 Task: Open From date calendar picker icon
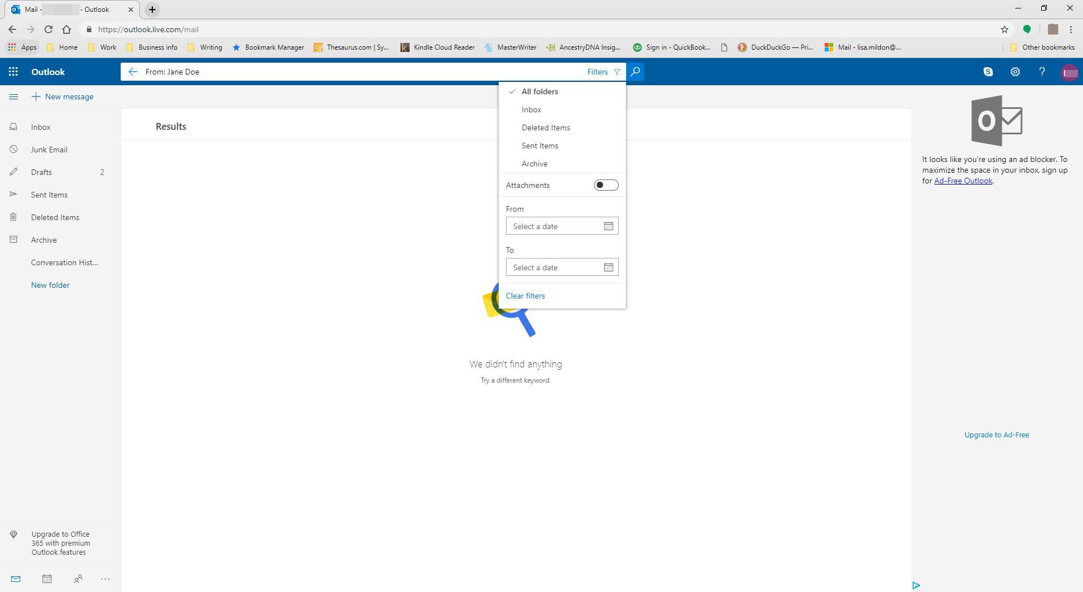coord(609,226)
